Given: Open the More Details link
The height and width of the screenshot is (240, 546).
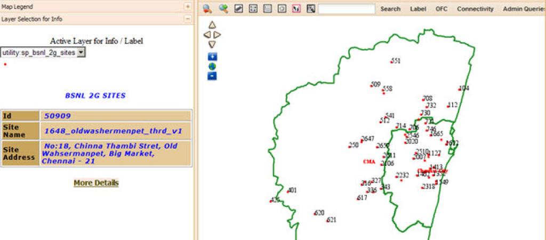Looking at the screenshot, I should tap(96, 183).
